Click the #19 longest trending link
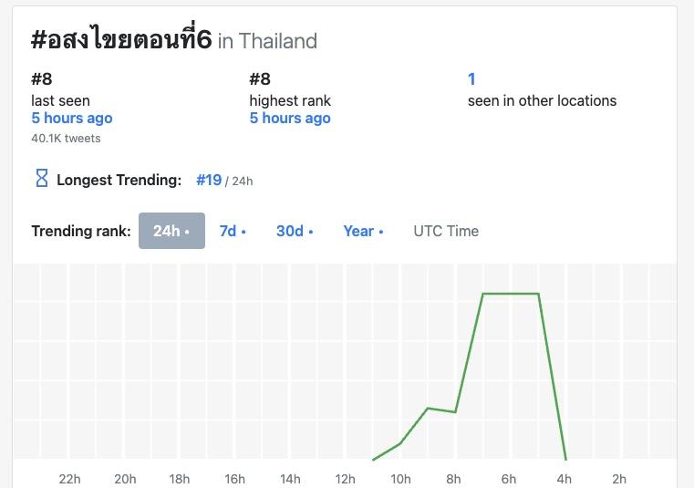Screen dimensions: 694x488 [x=209, y=180]
